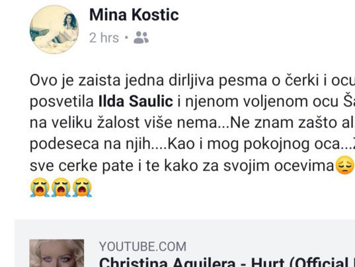The height and width of the screenshot is (267, 355).
Task: Open the tagged Ilda Saulic profile
Action: pos(136,101)
